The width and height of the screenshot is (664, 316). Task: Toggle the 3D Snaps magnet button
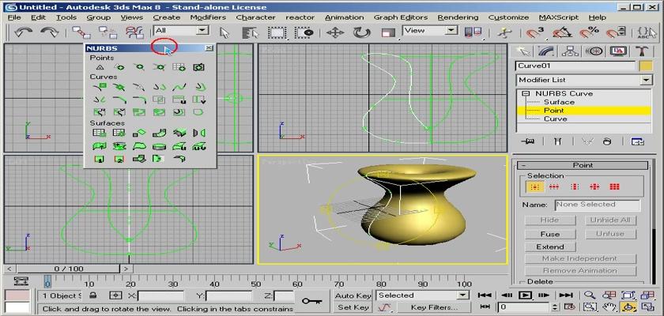pyautogui.click(x=535, y=32)
